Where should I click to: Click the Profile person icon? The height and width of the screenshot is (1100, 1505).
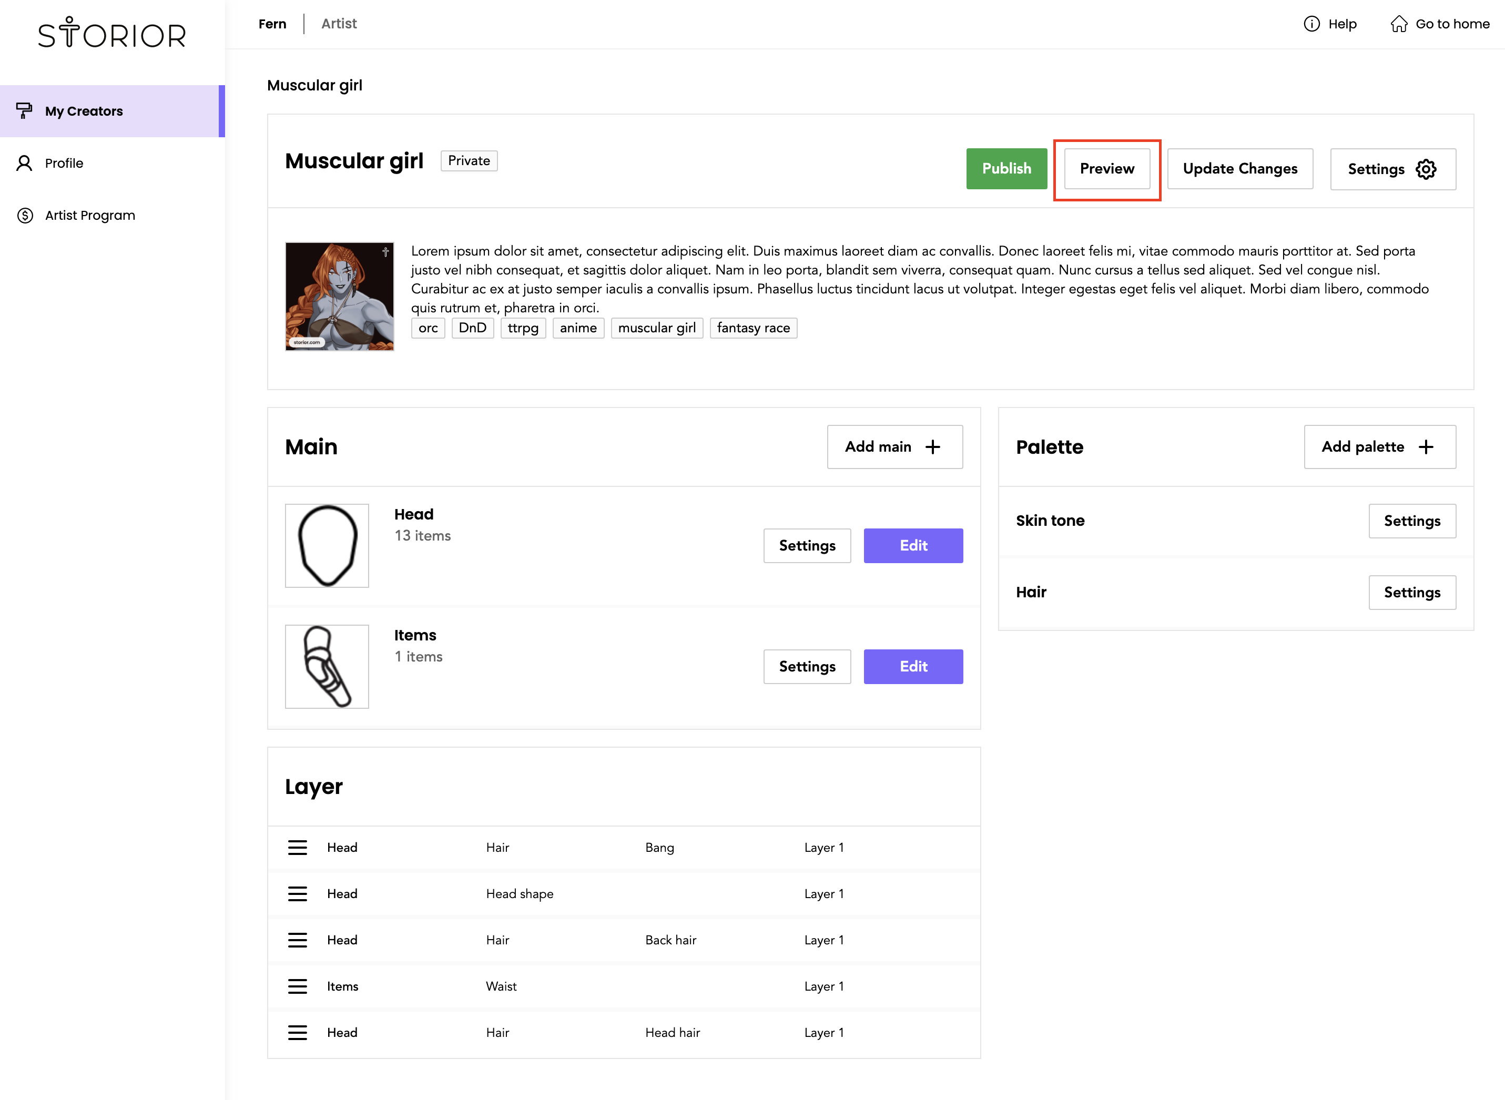[25, 163]
